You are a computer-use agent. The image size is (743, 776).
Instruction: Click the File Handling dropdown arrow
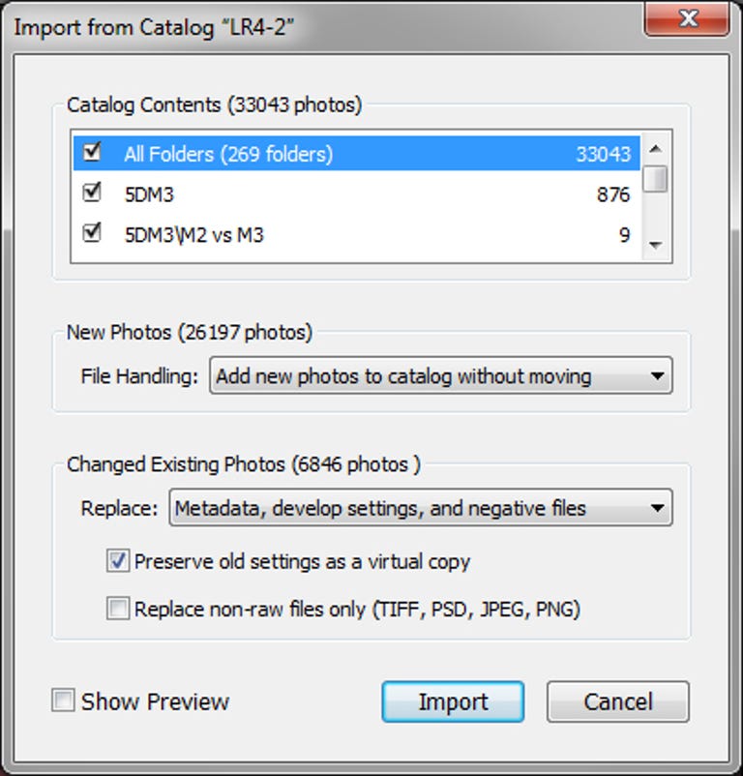[x=658, y=376]
